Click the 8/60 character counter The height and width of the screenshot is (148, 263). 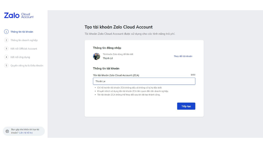pos(193,75)
